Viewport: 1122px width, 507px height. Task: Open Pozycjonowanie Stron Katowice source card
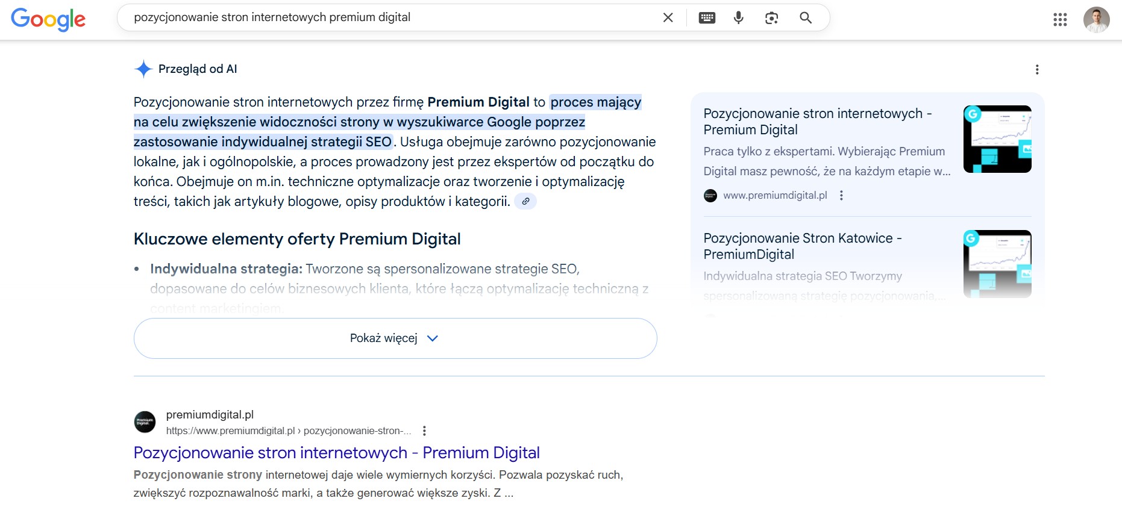tap(802, 246)
